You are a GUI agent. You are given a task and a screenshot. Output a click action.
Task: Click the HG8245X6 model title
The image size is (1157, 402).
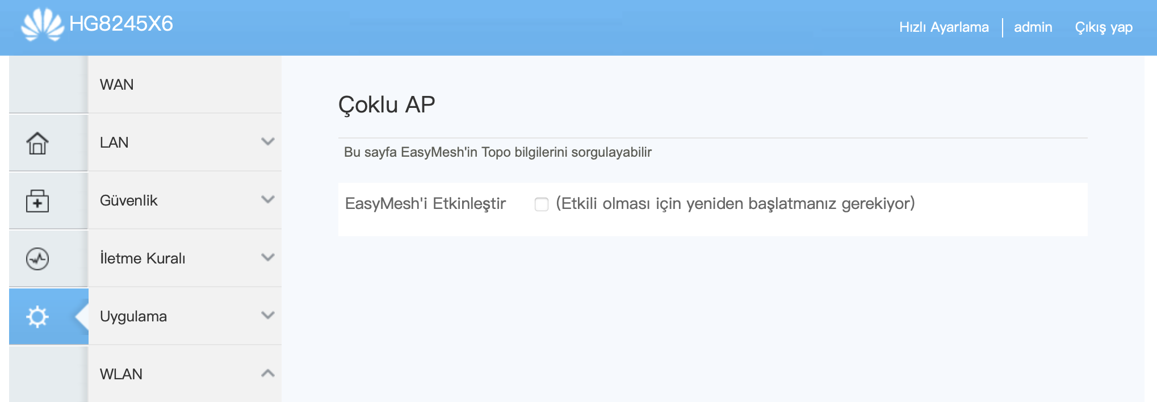(121, 24)
